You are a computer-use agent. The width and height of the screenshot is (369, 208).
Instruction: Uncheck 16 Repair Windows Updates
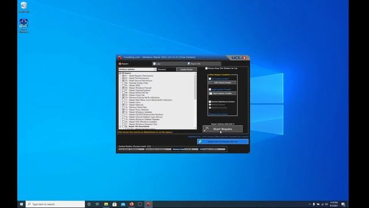pyautogui.click(x=123, y=112)
